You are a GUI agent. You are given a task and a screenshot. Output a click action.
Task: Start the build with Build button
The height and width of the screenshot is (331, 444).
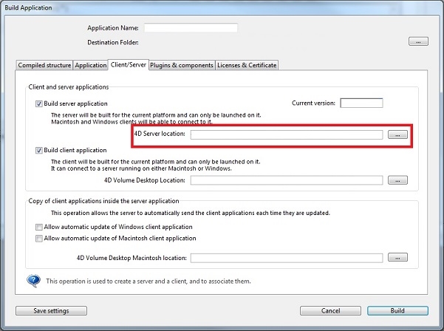(397, 311)
